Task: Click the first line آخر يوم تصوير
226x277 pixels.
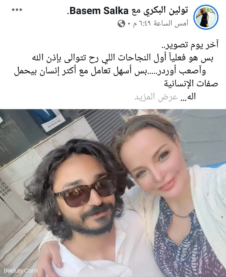Action: click(190, 45)
